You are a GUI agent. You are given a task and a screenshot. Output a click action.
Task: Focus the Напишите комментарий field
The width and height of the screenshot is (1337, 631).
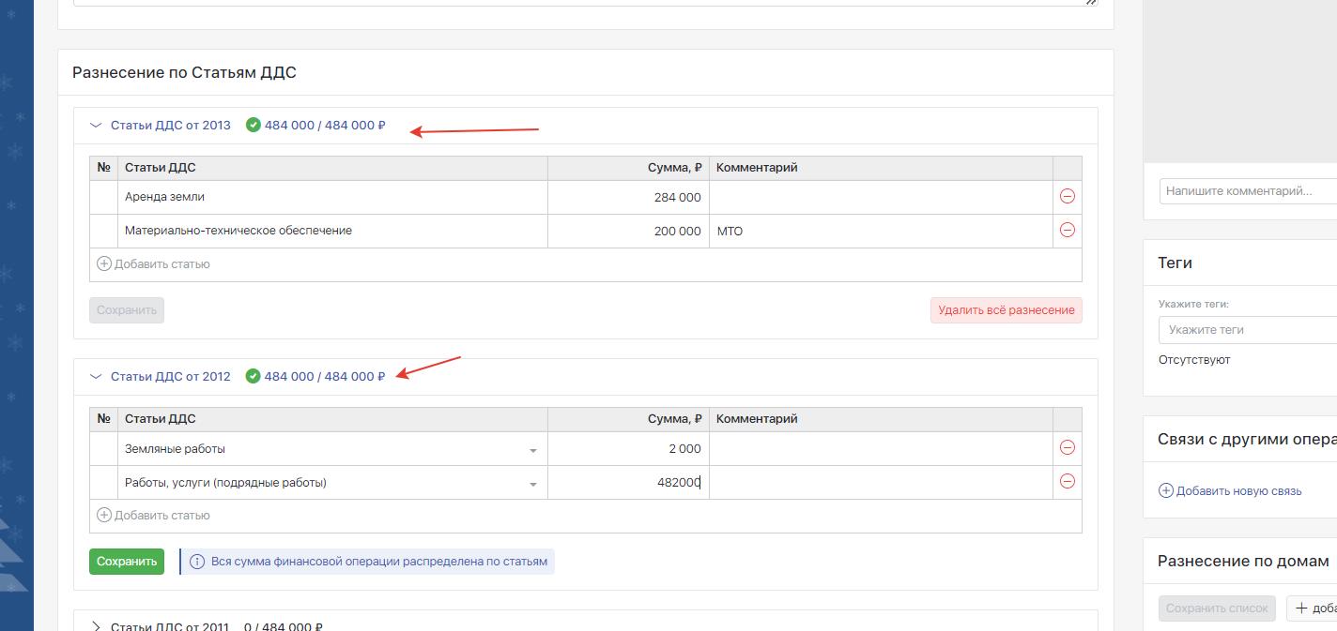(1247, 191)
